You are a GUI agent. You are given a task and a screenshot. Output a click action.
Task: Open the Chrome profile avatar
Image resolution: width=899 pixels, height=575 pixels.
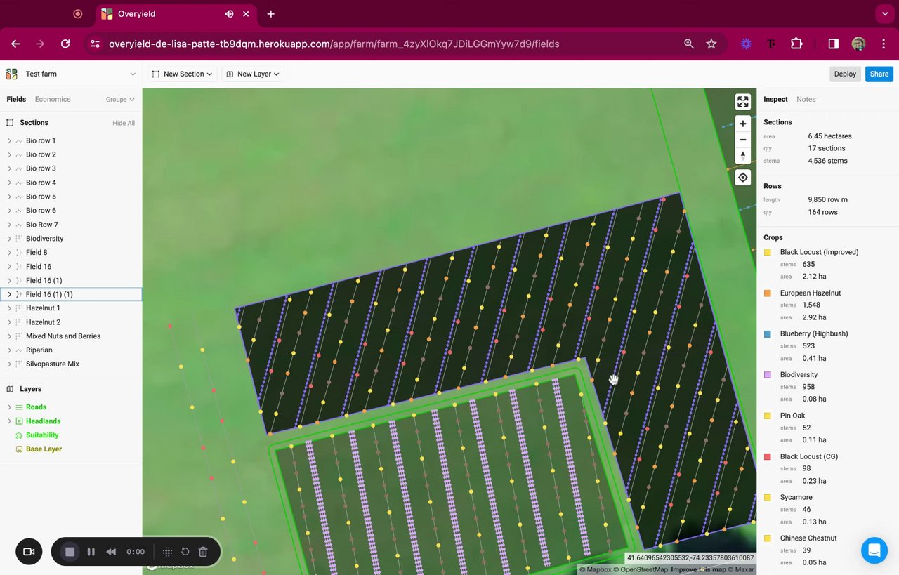tap(858, 44)
